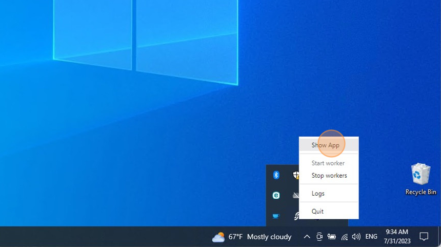This screenshot has height=247, width=441.
Task: Click the blue coffee cup tray icon
Action: [x=276, y=216]
